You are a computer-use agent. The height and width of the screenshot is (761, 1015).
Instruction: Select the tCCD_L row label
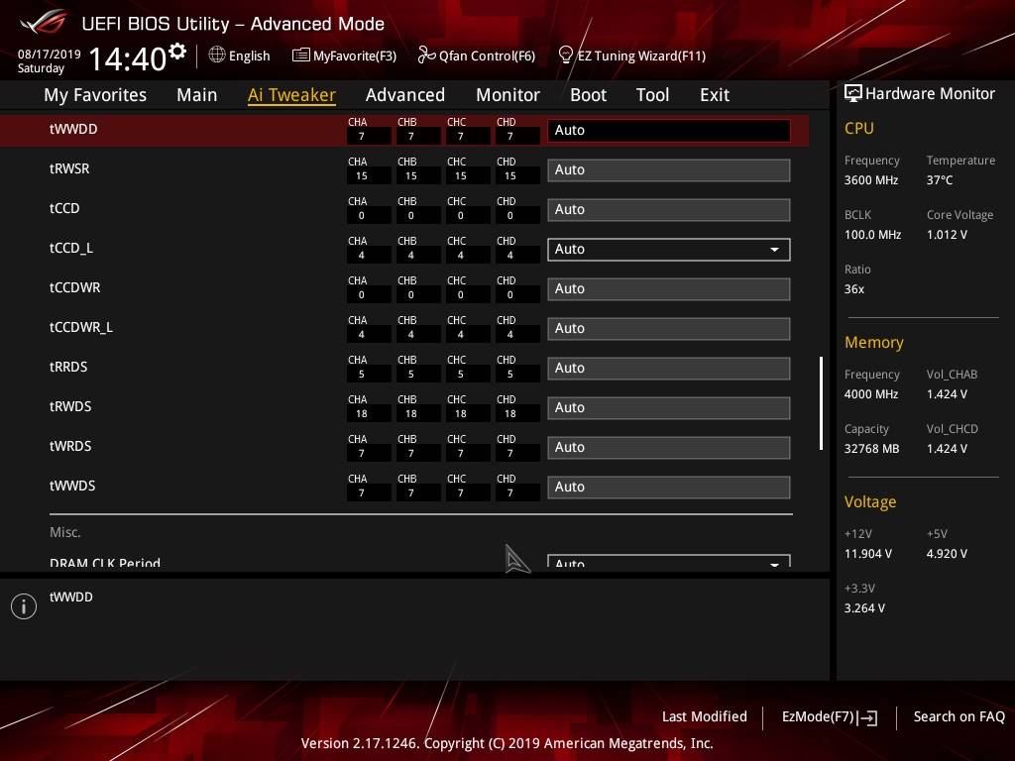pos(71,248)
